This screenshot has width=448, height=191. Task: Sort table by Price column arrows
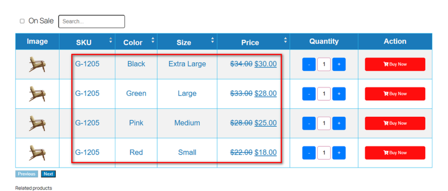(x=285, y=41)
